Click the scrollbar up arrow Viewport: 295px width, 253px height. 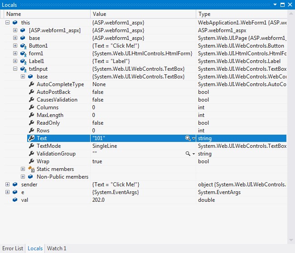point(291,14)
